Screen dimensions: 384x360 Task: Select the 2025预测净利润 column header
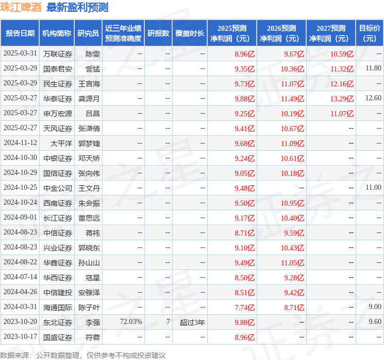(x=232, y=33)
